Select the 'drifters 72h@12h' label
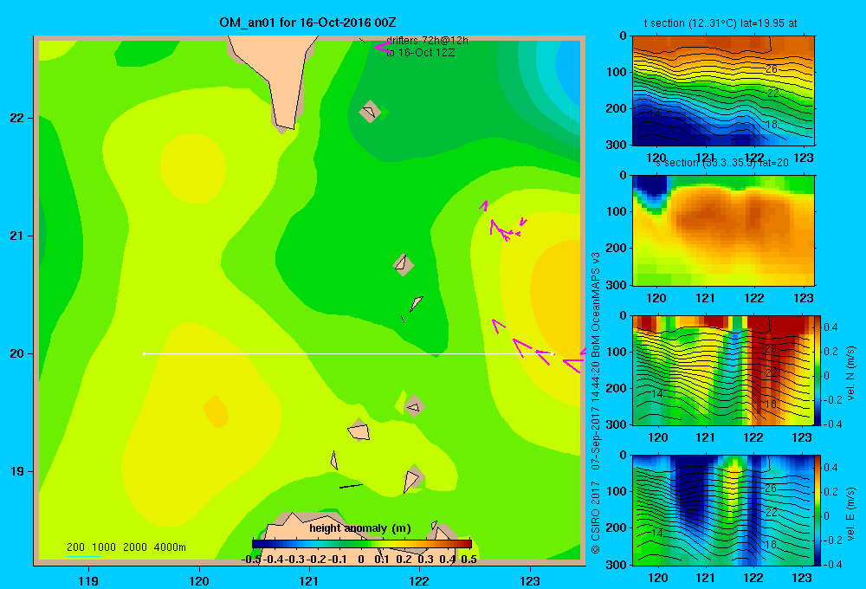 (x=427, y=41)
